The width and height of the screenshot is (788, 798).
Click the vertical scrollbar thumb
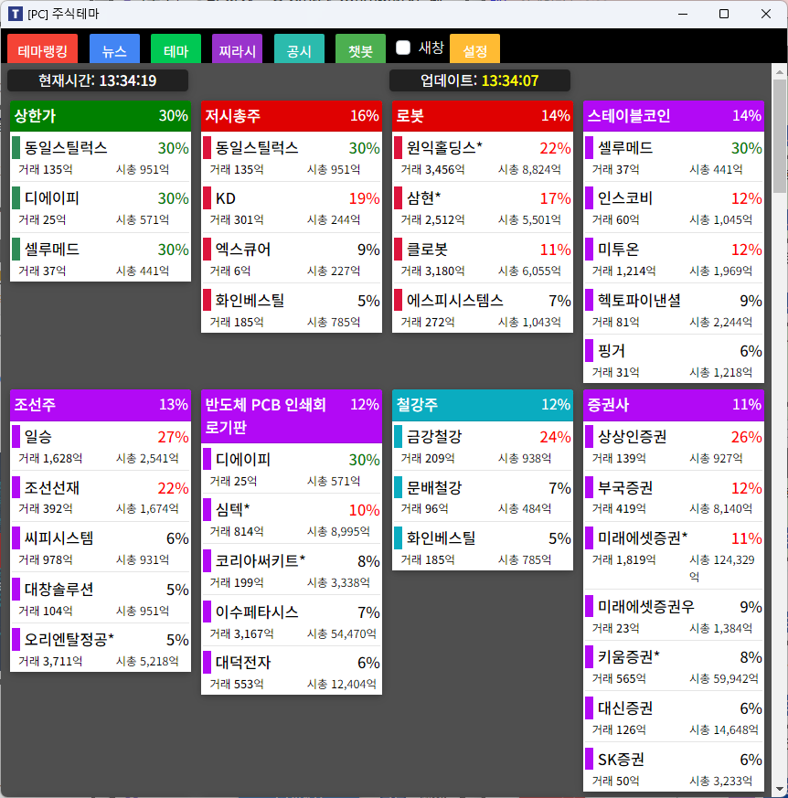780,136
